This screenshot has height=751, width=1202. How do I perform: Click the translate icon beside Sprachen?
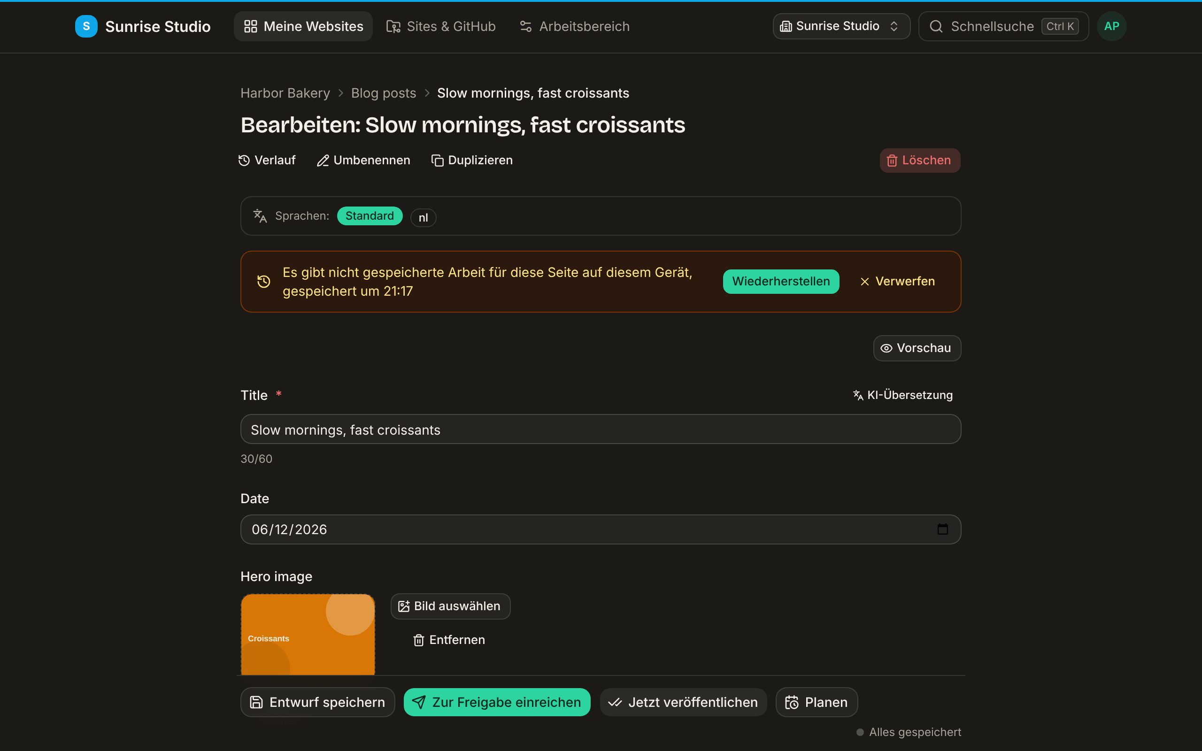click(260, 216)
